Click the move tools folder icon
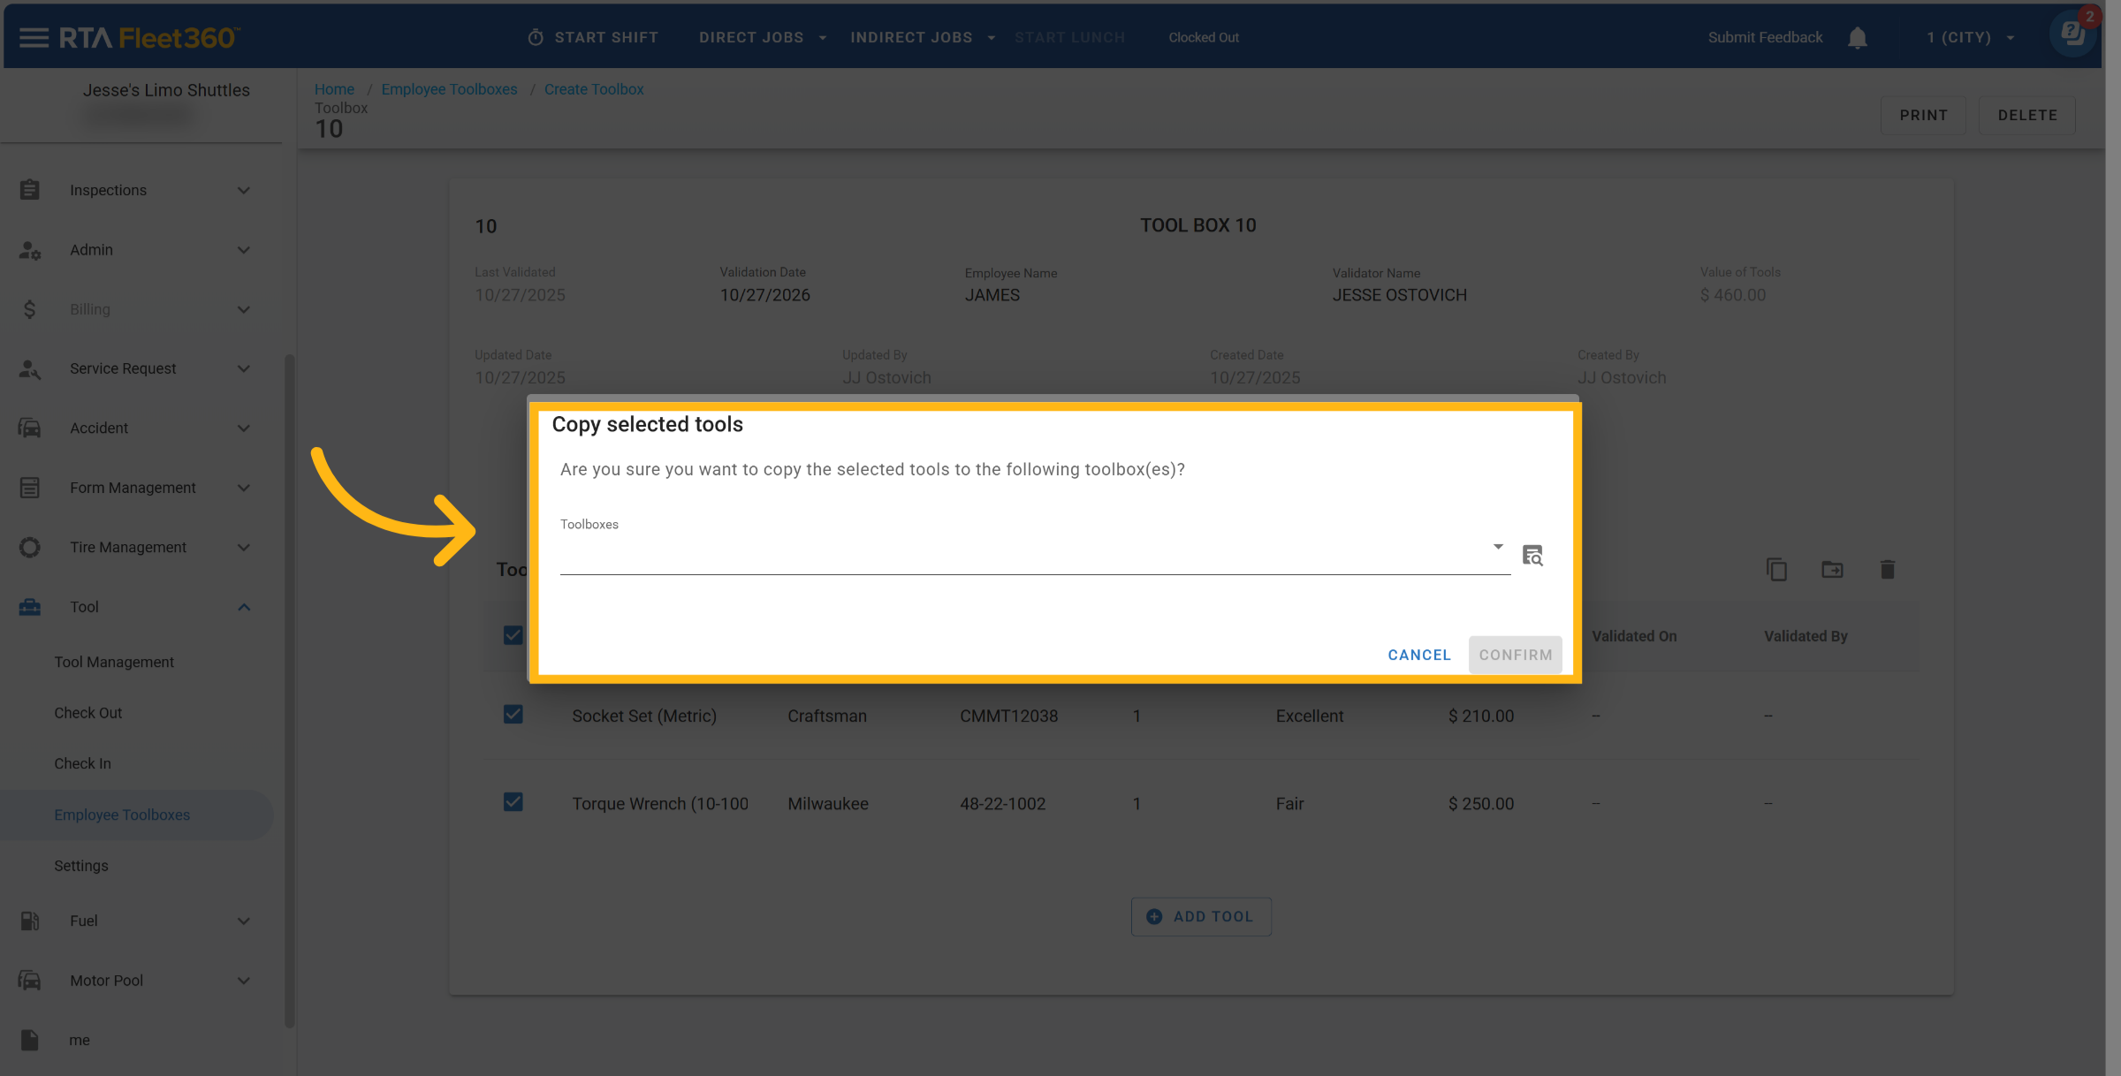Screen dimensions: 2121x1076 point(1832,570)
